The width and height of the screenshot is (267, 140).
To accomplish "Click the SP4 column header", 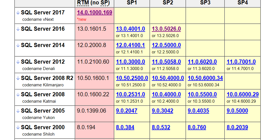I will coord(243,2).
